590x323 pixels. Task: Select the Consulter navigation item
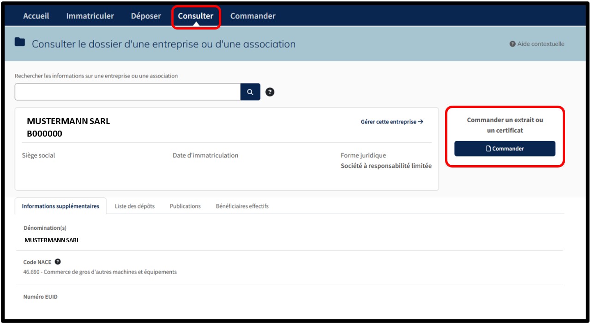[x=196, y=16]
